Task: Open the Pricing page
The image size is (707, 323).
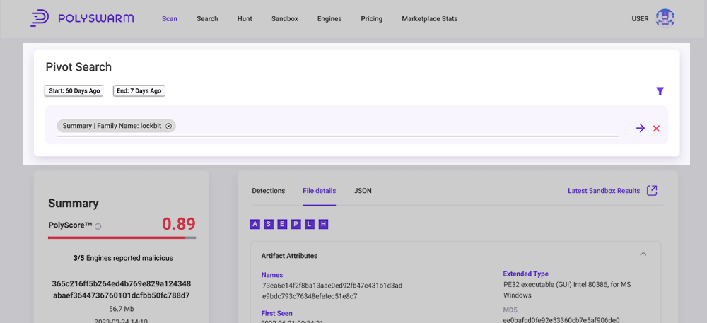Action: pyautogui.click(x=372, y=19)
